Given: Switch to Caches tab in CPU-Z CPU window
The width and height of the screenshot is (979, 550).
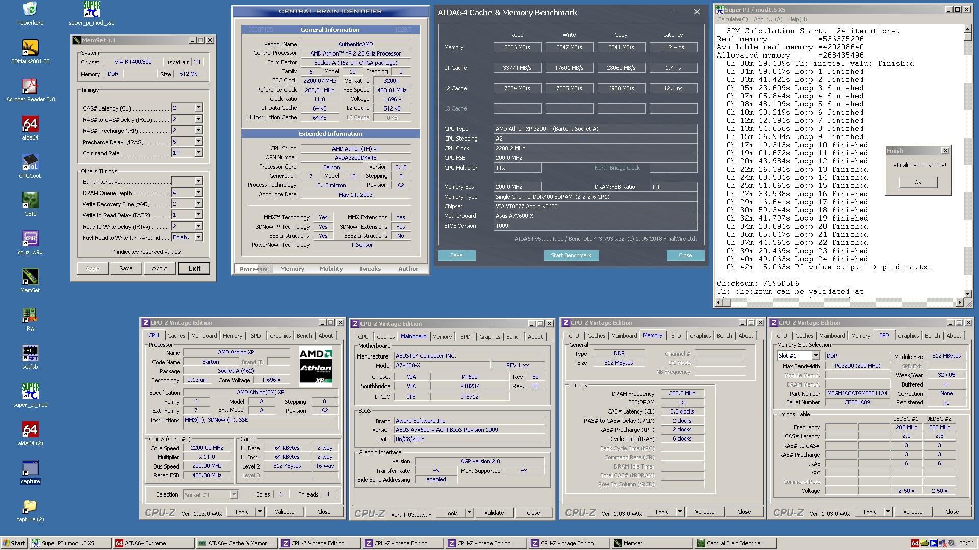Looking at the screenshot, I should pos(176,336).
